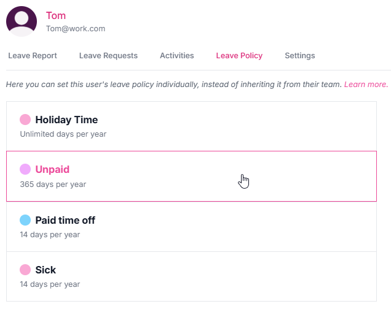Click Tom's profile avatar icon
Viewport: 391px width, 312px height.
click(x=22, y=21)
